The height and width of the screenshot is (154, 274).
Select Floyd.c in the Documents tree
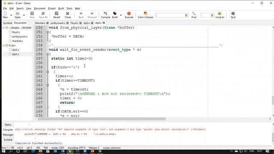pyautogui.click(x=16, y=32)
